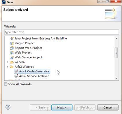Select the Axis2 Code Generator icon
This screenshot has height=114, width=122.
click(16, 71)
